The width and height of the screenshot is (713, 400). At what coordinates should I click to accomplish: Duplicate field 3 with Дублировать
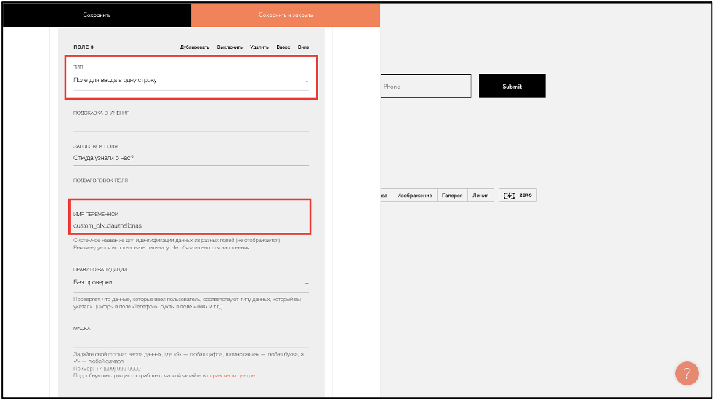tap(195, 47)
